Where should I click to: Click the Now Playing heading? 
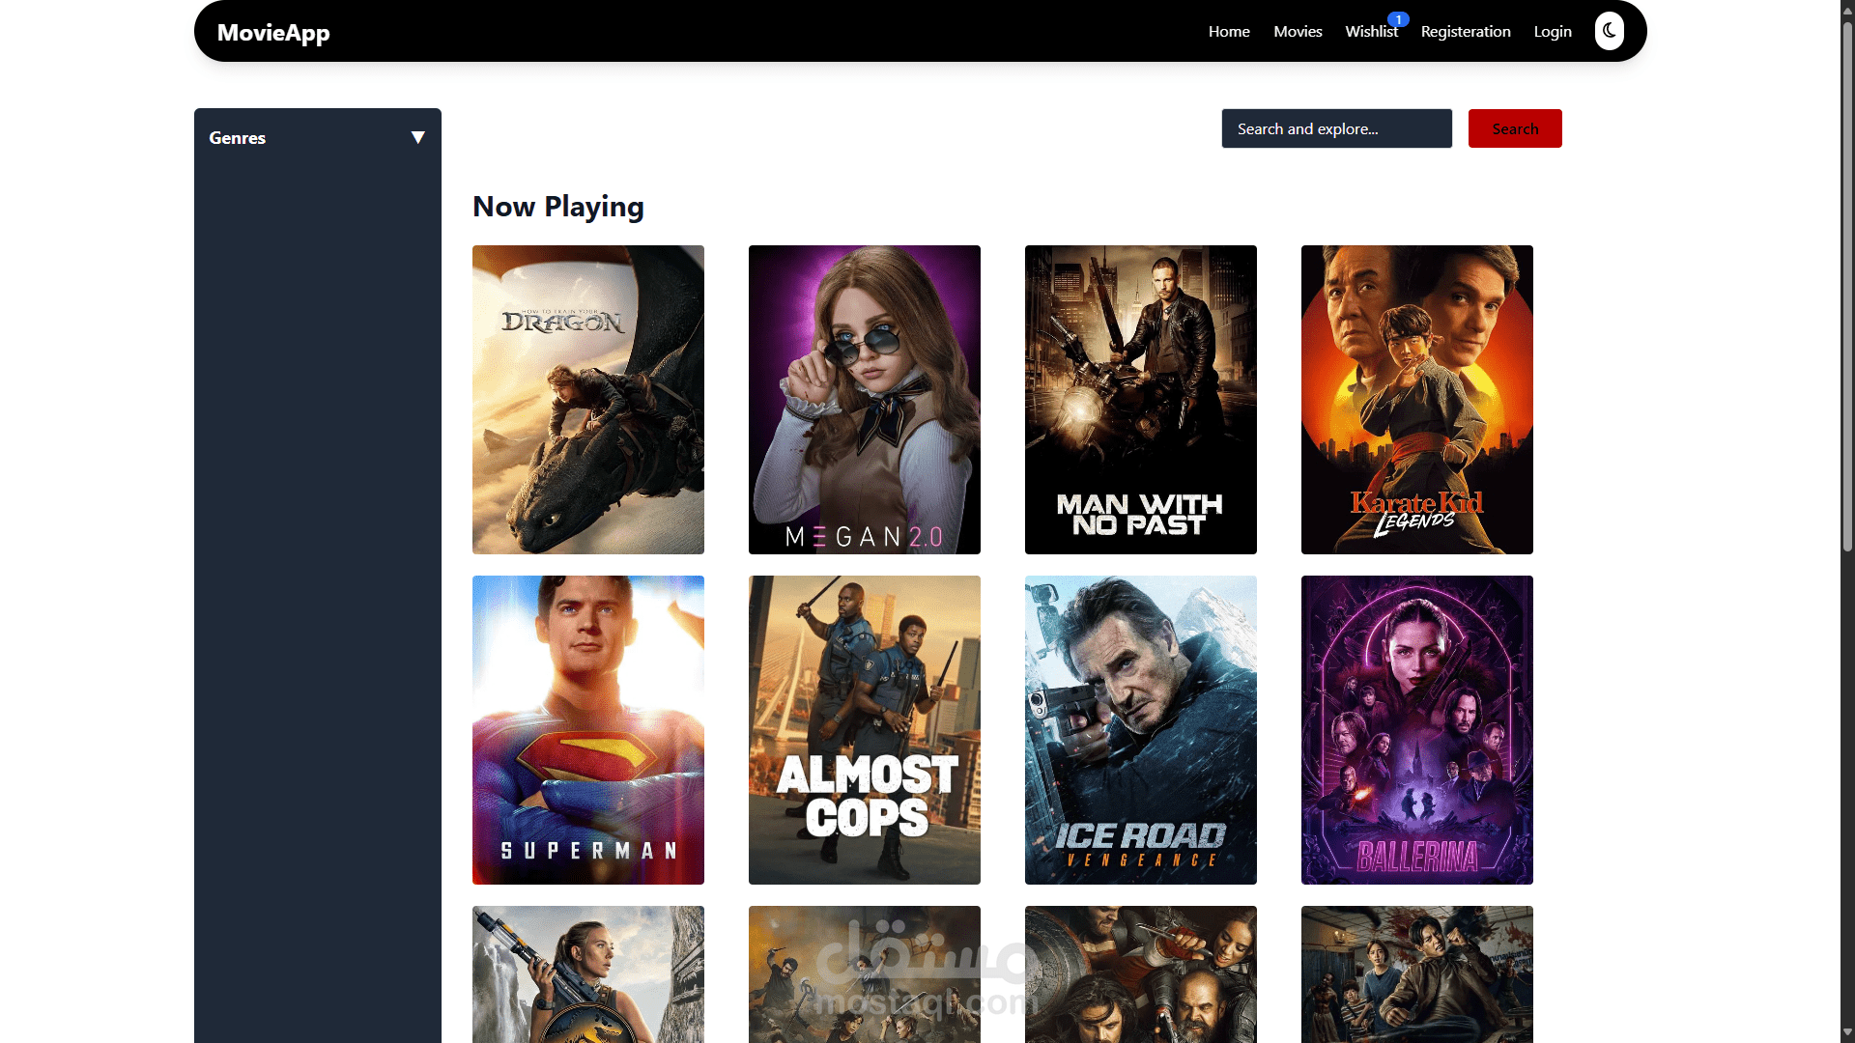point(557,207)
